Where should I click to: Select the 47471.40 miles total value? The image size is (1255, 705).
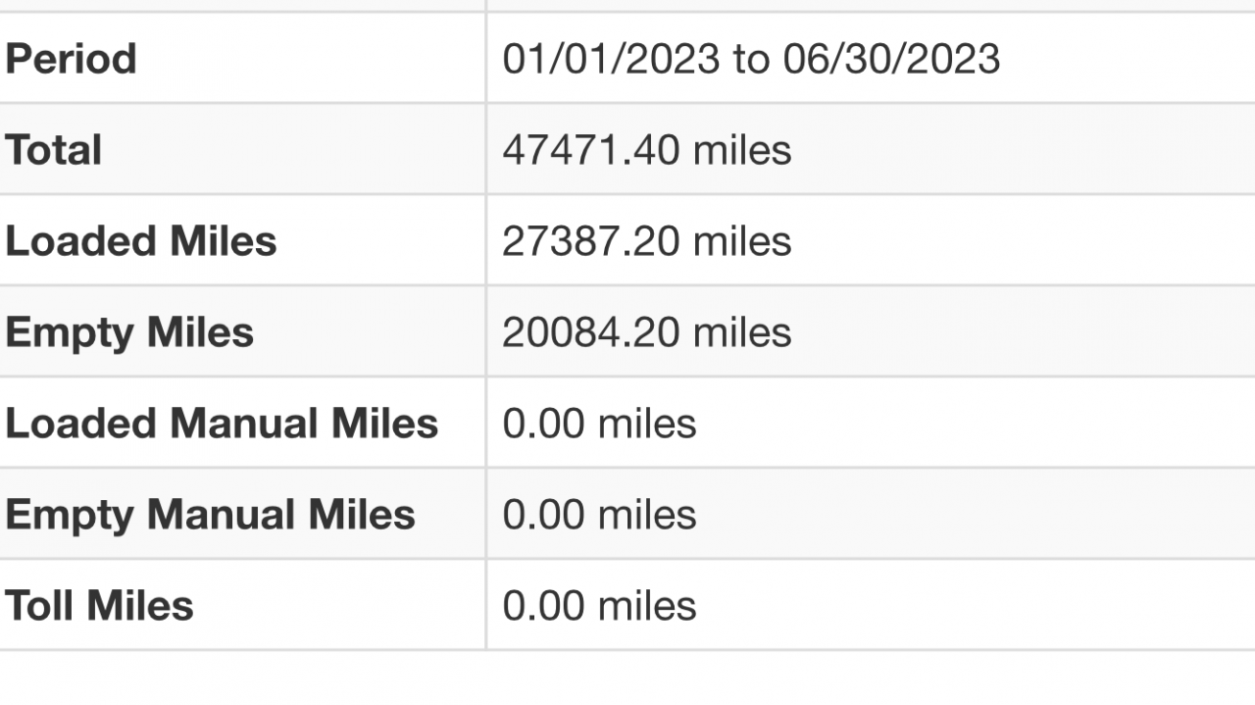[646, 150]
